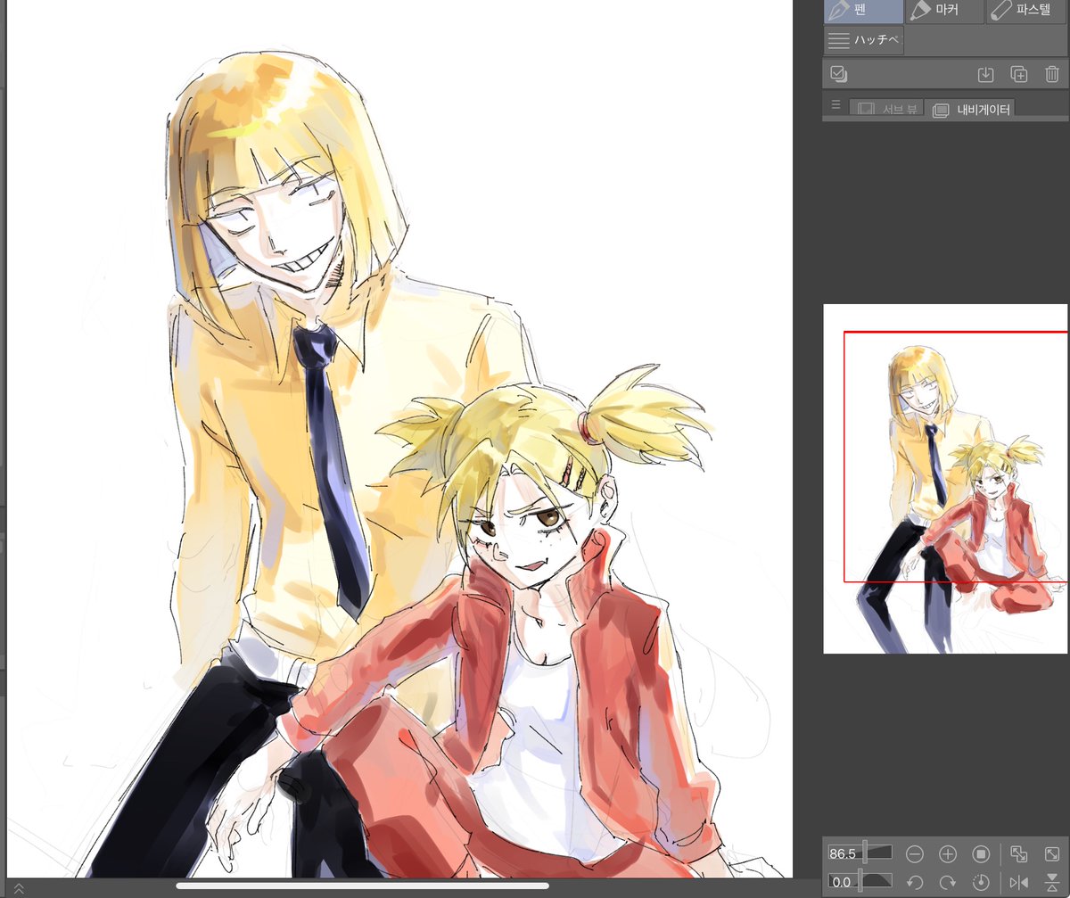Click the 100% actual size icon

pos(981,854)
